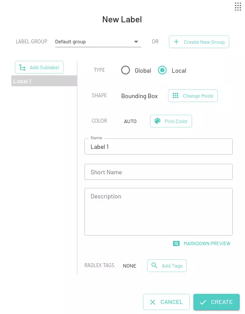Click the search icon in Add Tags
This screenshot has height=314, width=245.
(x=154, y=265)
